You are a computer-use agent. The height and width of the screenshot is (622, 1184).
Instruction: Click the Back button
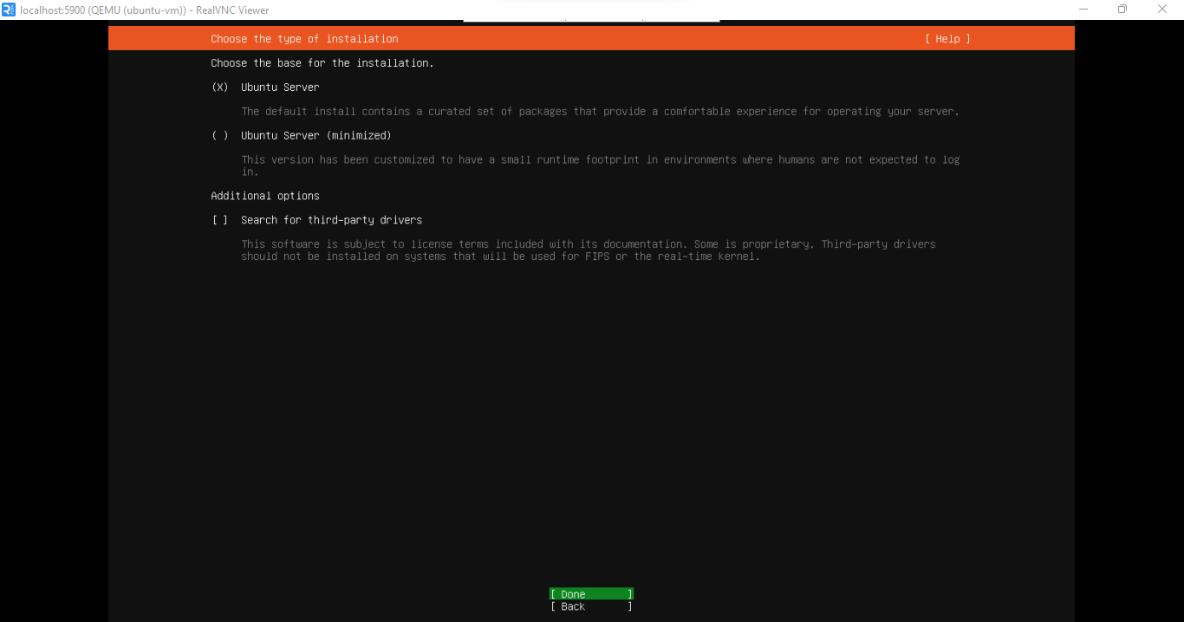coord(591,606)
